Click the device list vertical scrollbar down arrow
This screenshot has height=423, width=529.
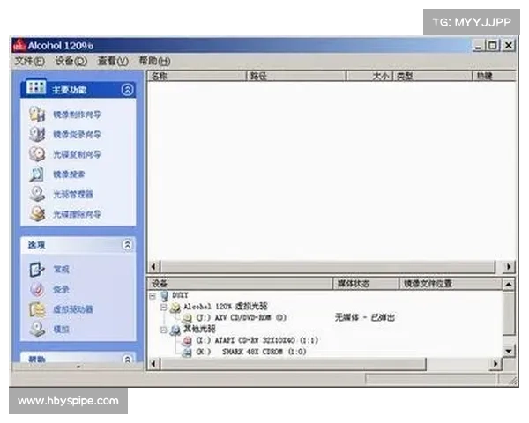pyautogui.click(x=509, y=351)
